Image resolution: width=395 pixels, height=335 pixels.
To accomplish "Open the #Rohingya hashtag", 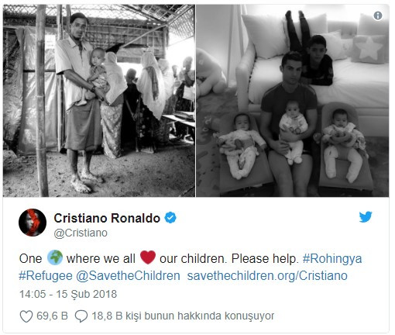I will (332, 259).
